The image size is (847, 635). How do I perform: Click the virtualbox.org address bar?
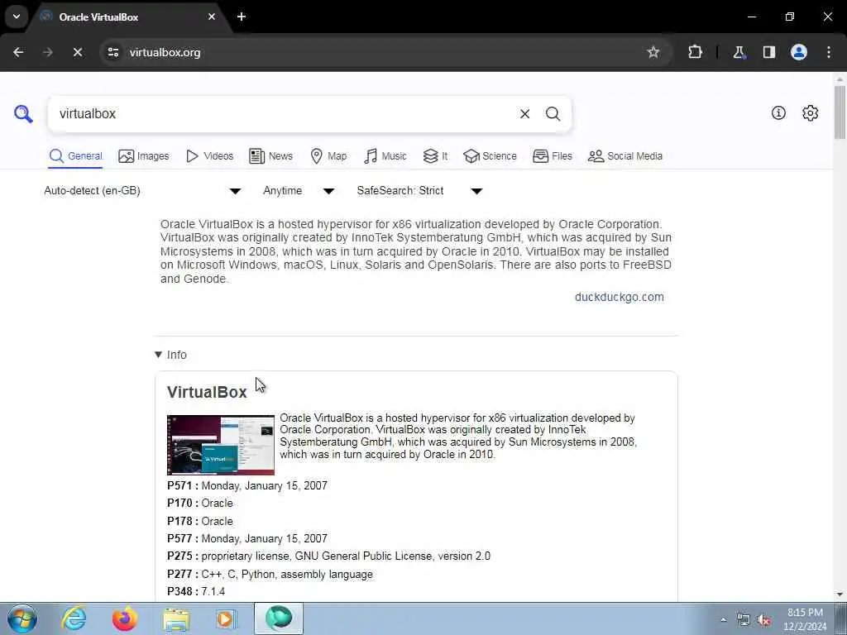[x=378, y=52]
